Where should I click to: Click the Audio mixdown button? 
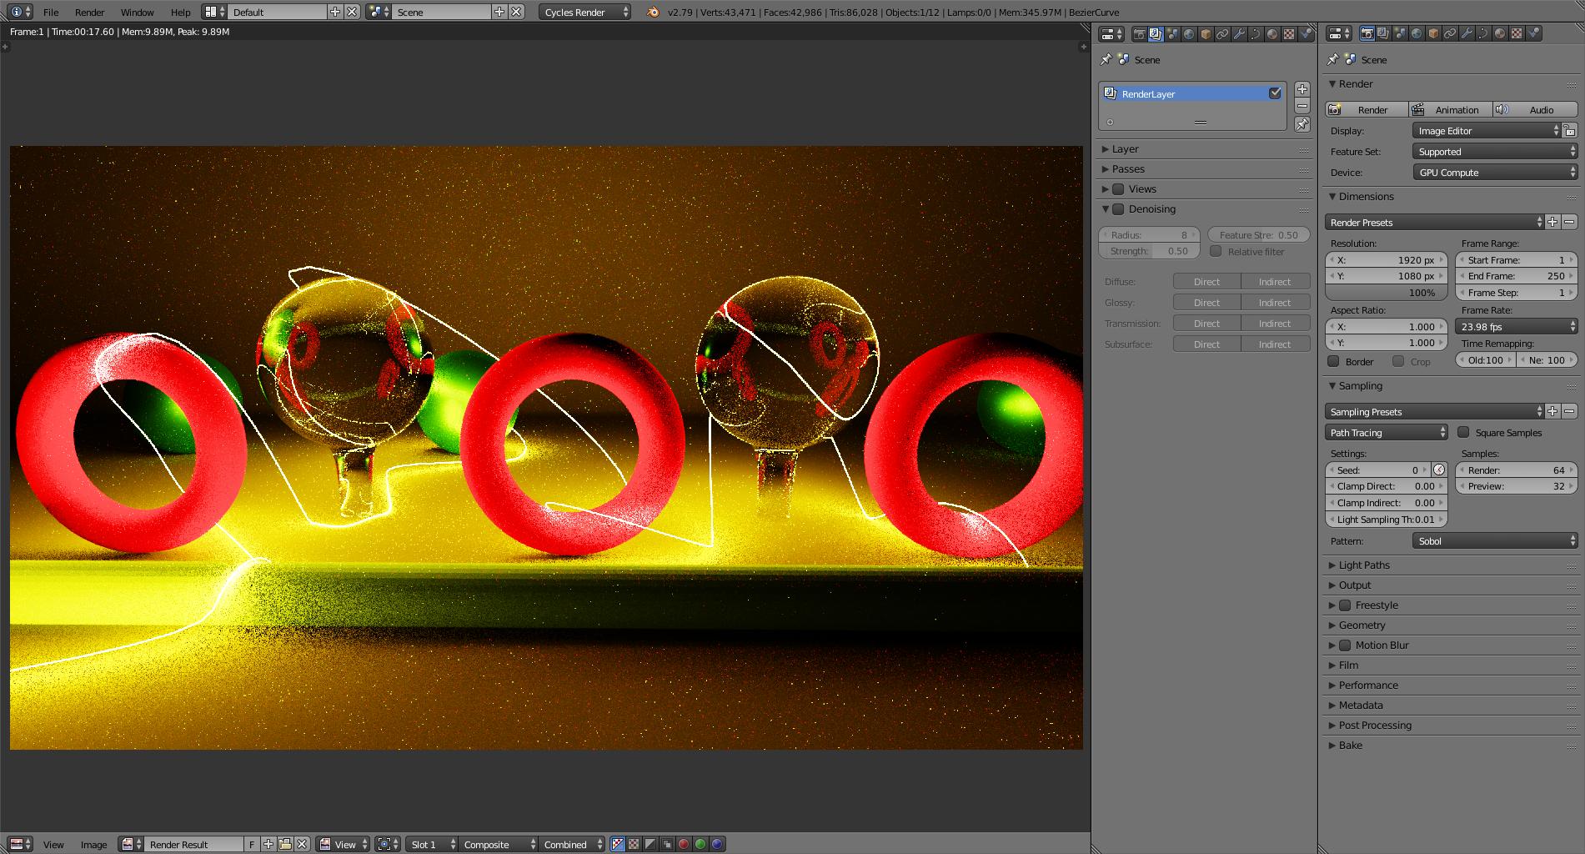(x=1536, y=109)
